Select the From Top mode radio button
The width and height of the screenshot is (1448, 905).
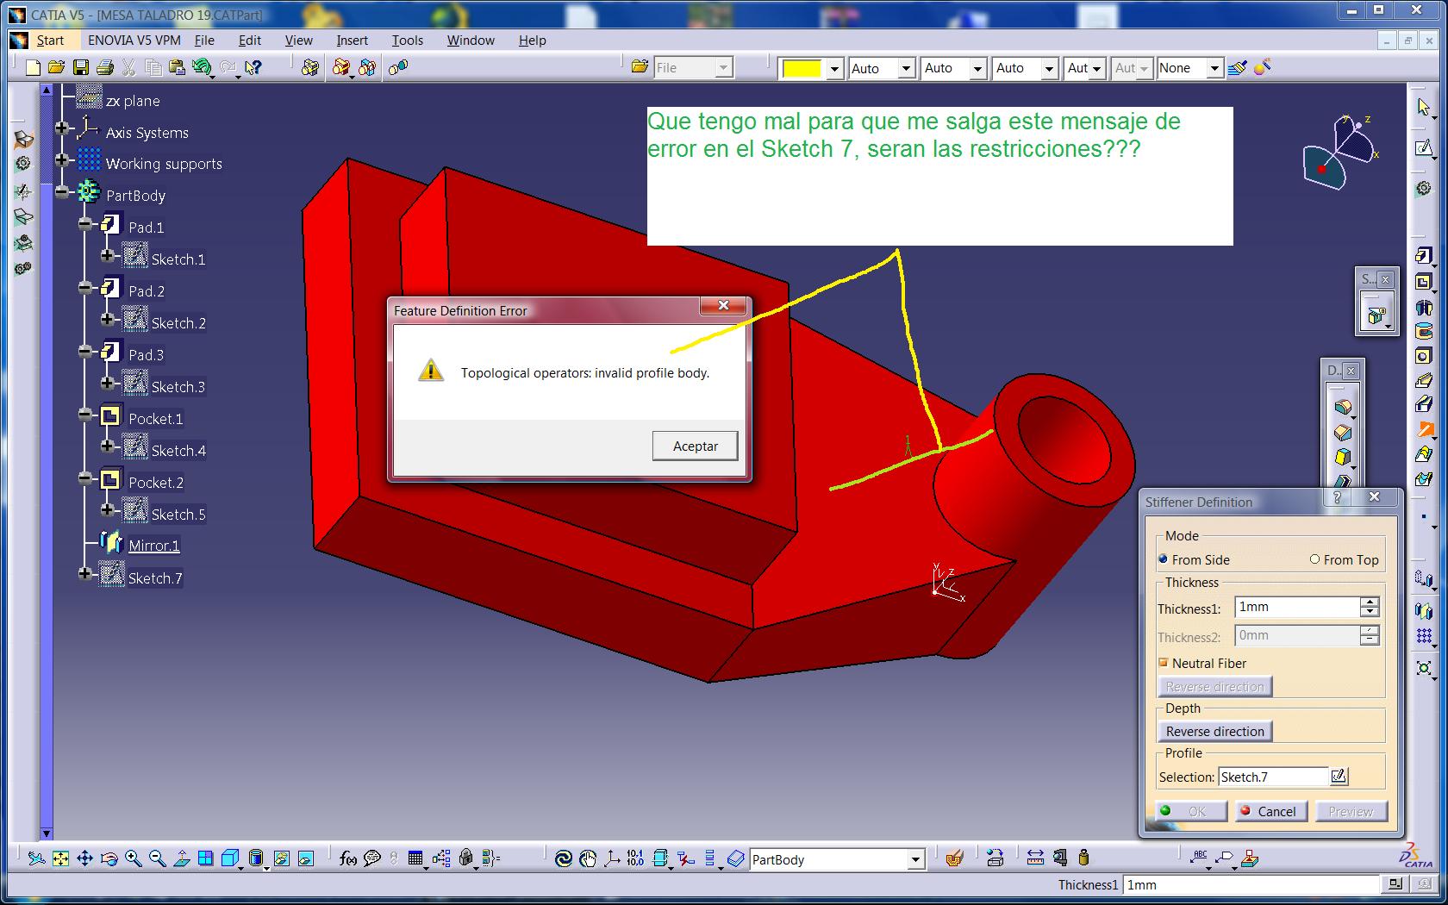1314,559
